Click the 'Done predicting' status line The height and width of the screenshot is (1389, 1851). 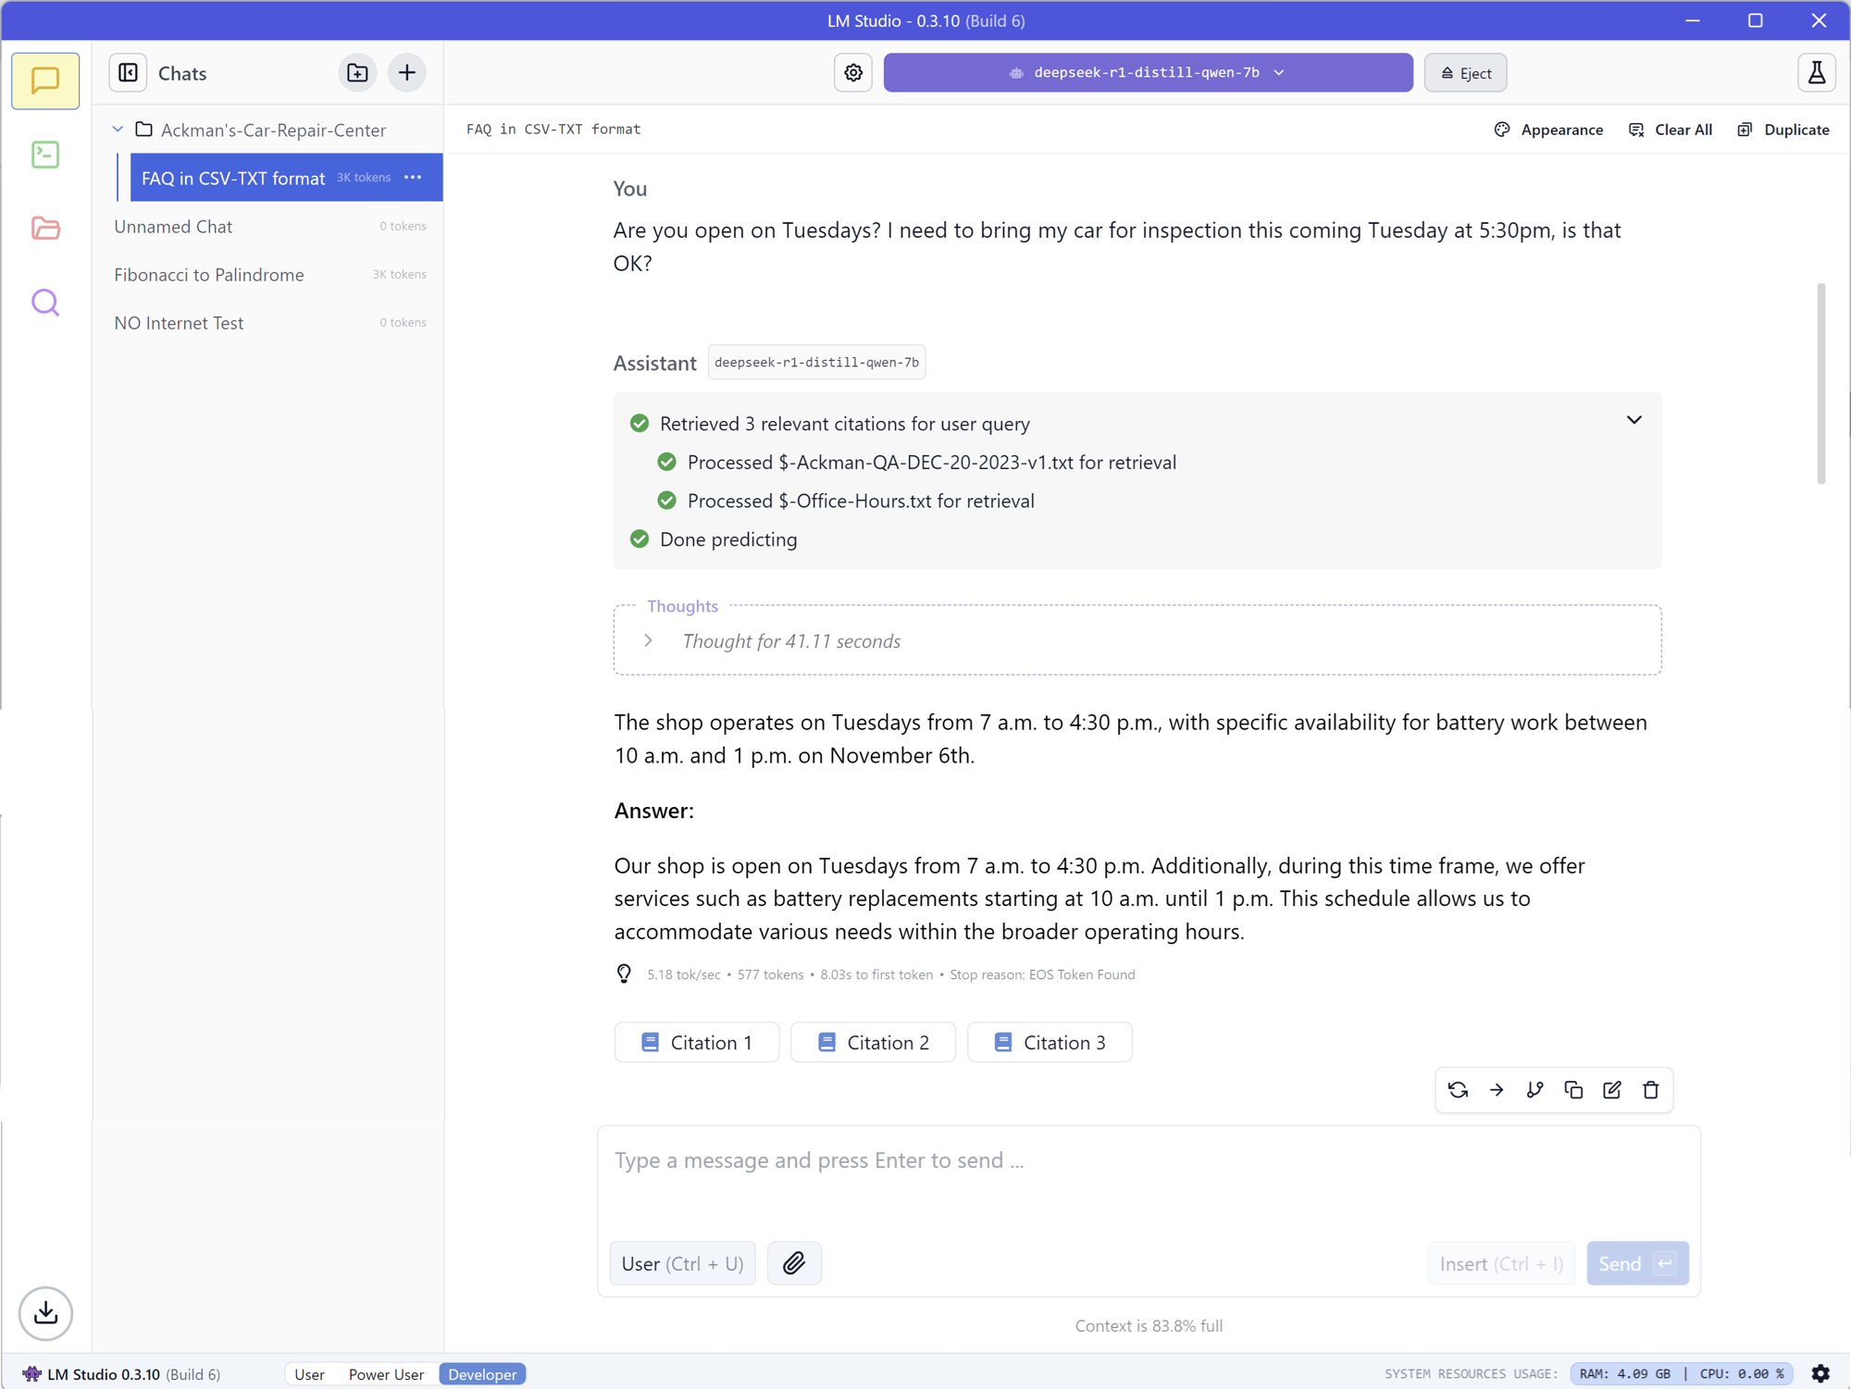728,539
